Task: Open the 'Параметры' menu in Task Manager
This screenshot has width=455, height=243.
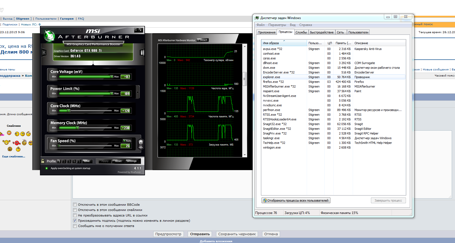Action: [277, 25]
